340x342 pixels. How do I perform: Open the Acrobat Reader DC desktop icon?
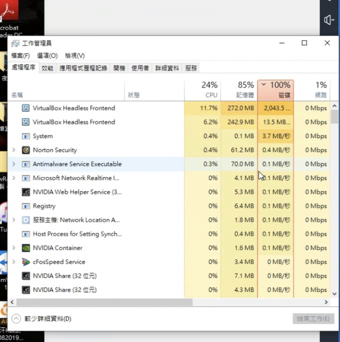(9, 18)
